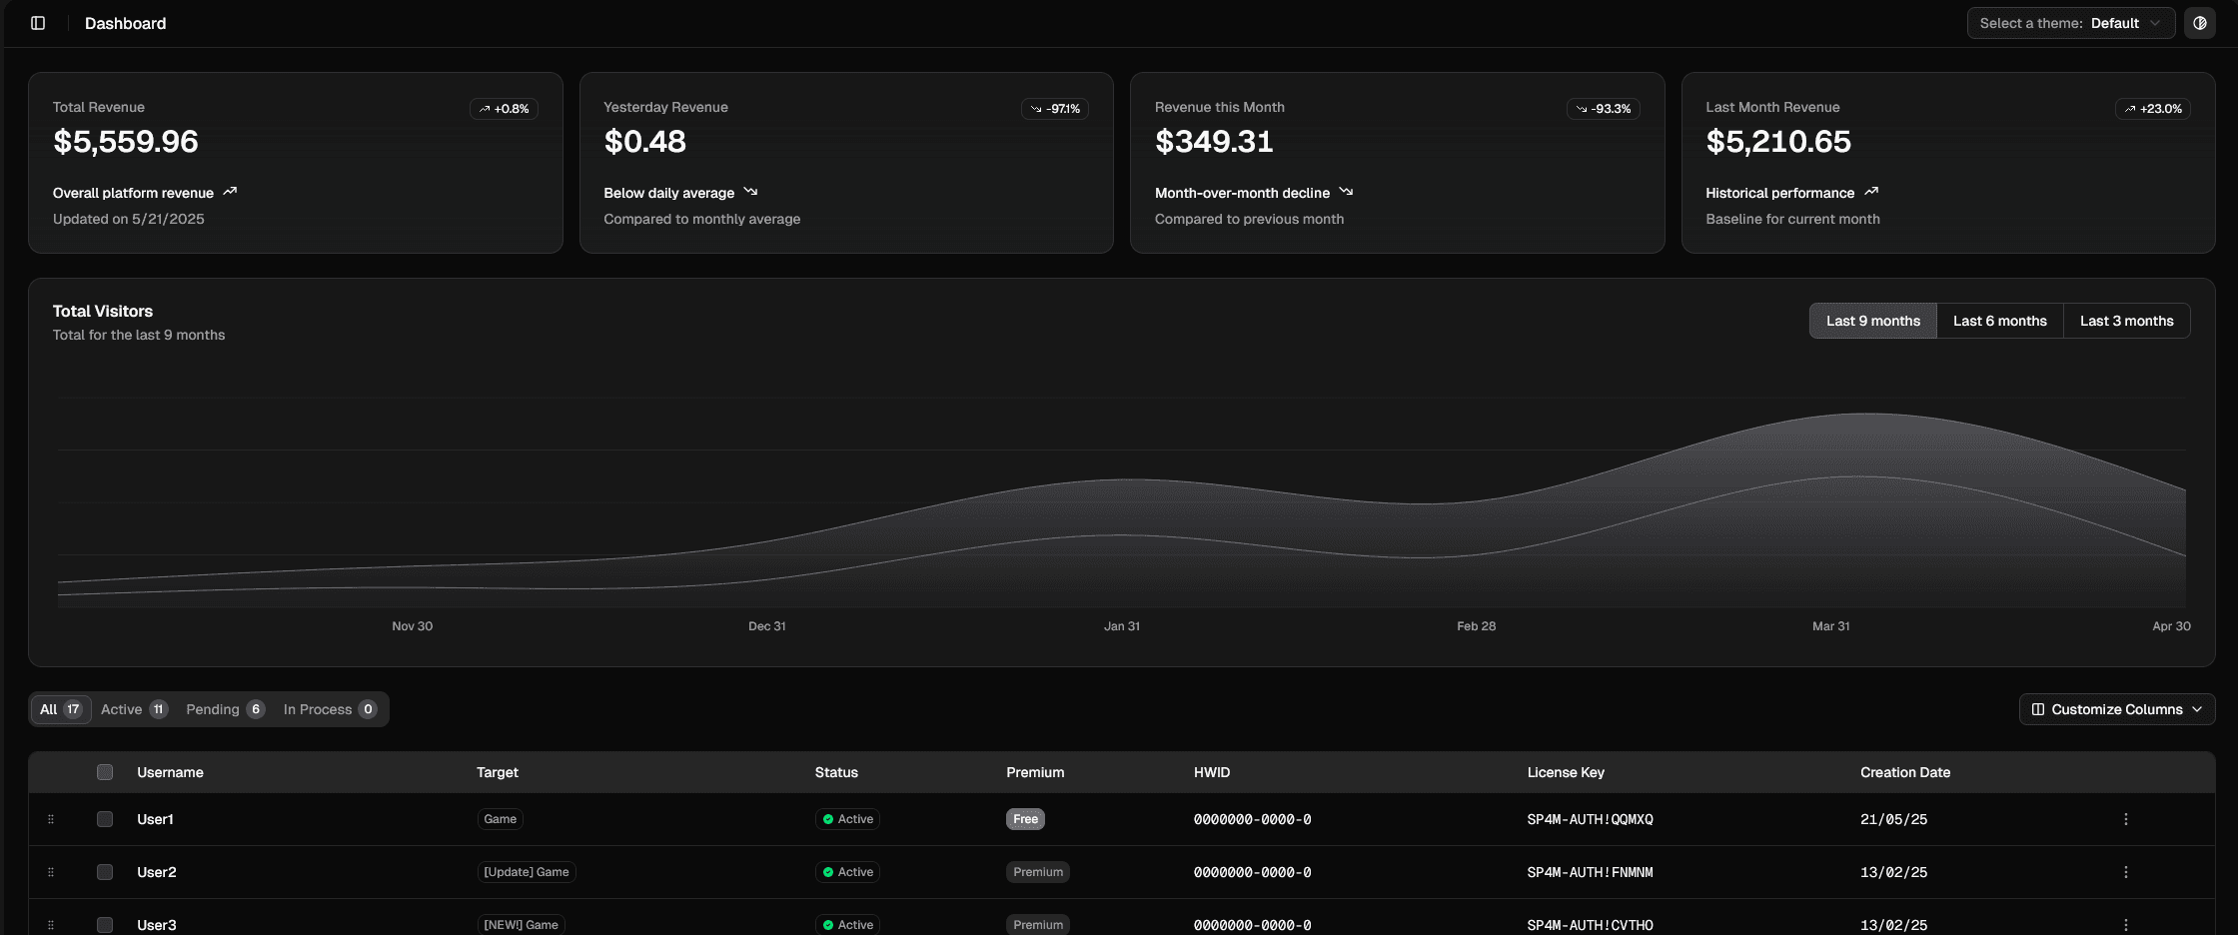Check the User2 row checkbox
Viewport: 2238px width, 935px height.
tap(105, 872)
